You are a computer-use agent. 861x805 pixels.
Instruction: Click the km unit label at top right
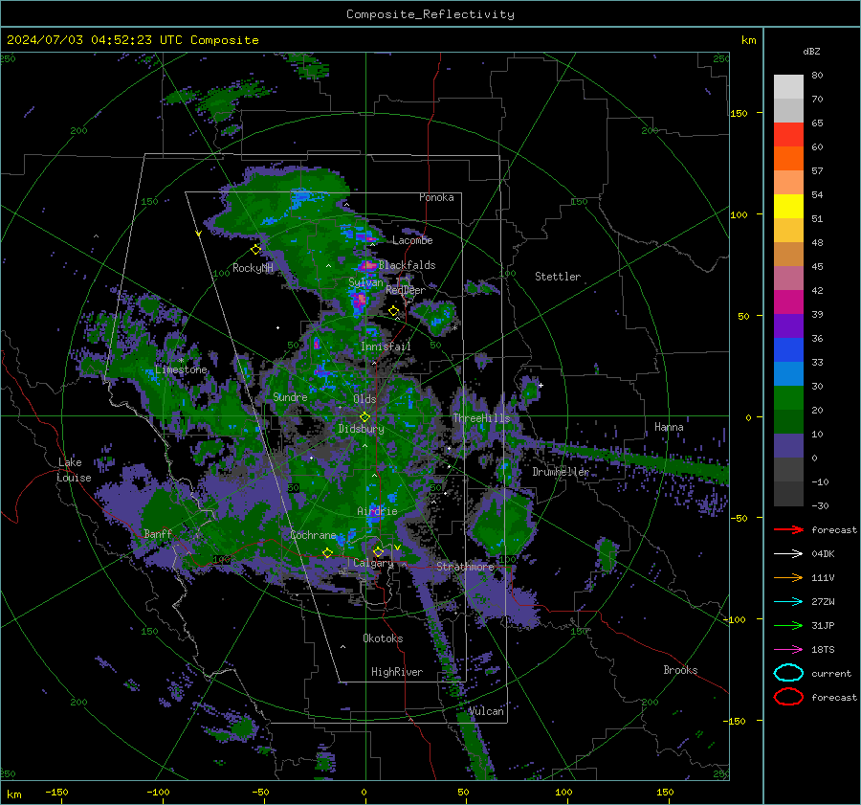point(749,40)
